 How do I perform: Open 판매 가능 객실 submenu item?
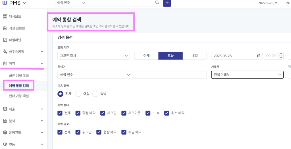click(x=19, y=96)
